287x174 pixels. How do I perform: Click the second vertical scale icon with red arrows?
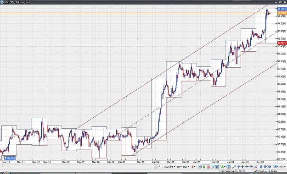click(251, 167)
